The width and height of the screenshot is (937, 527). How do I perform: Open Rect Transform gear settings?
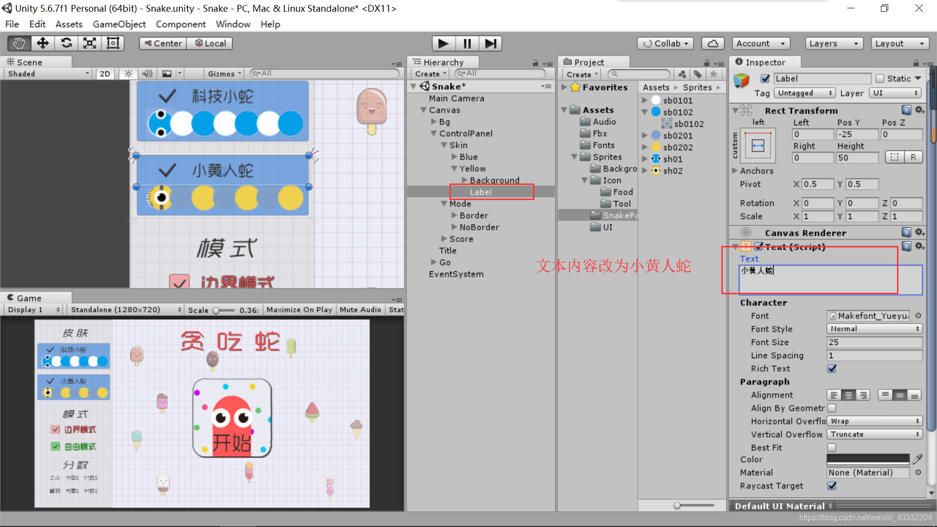pos(919,110)
